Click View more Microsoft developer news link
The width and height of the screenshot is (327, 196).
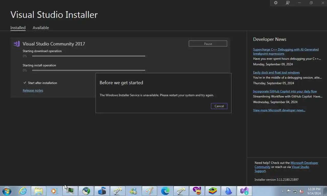click(279, 110)
